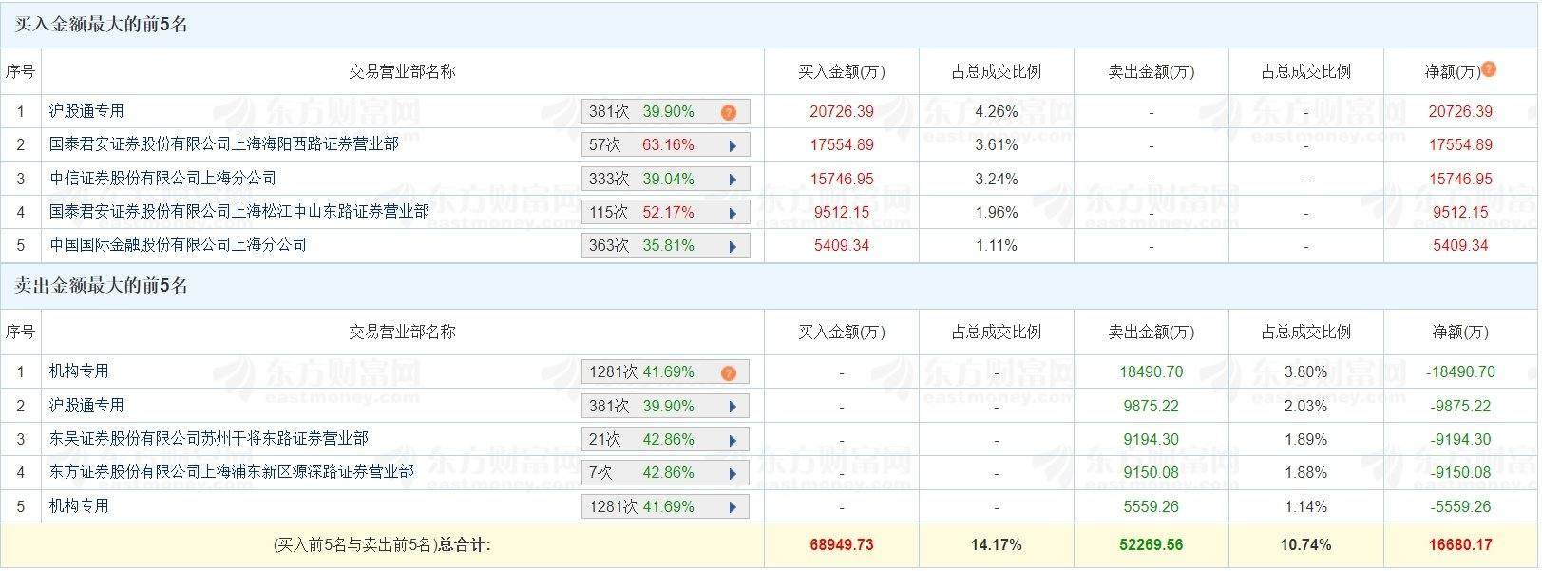Image resolution: width=1542 pixels, height=571 pixels.
Task: Click the arrow icon for 东吴证券苏州干将东路营业部
Action: click(x=733, y=440)
